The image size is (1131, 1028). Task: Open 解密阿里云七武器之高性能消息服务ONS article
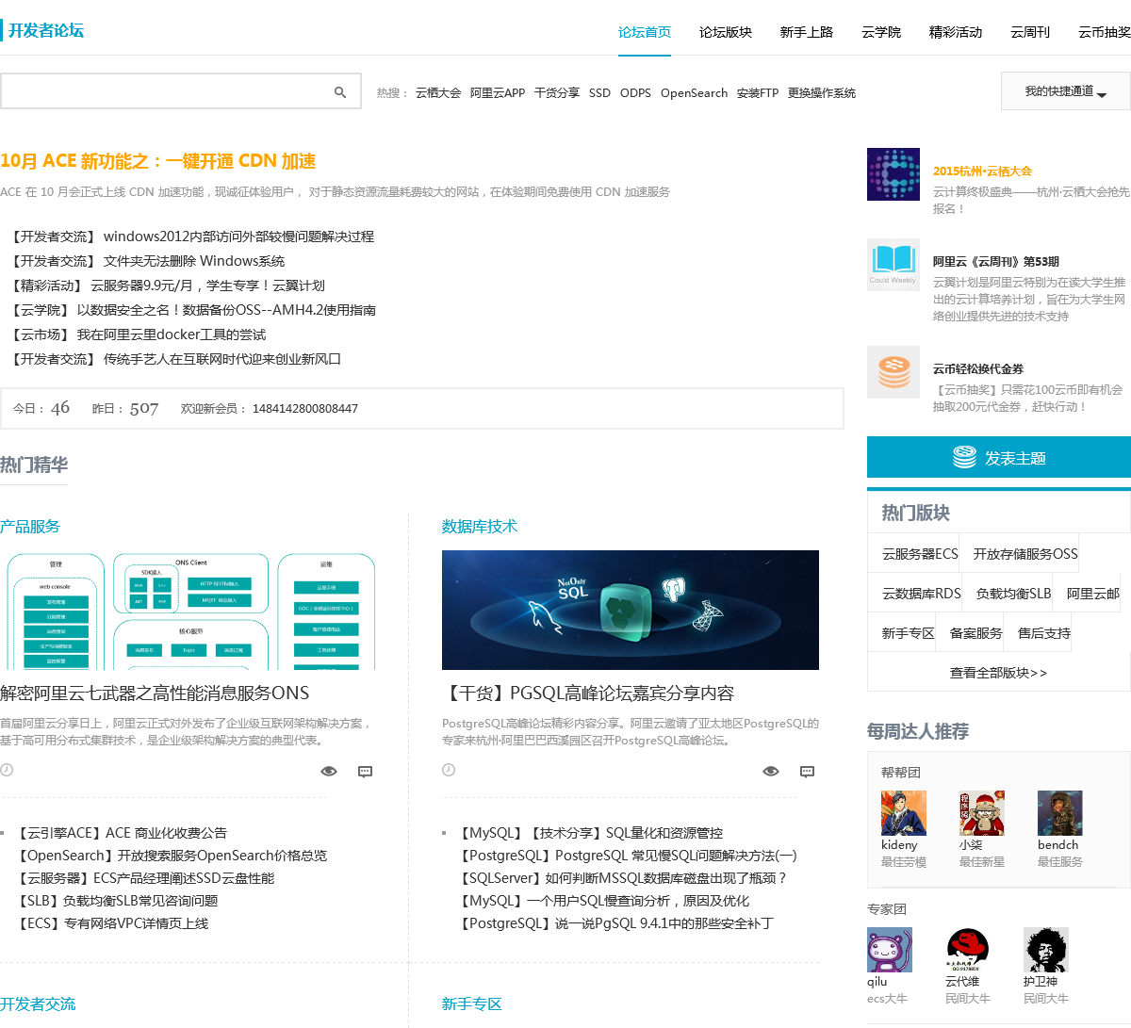click(x=155, y=693)
